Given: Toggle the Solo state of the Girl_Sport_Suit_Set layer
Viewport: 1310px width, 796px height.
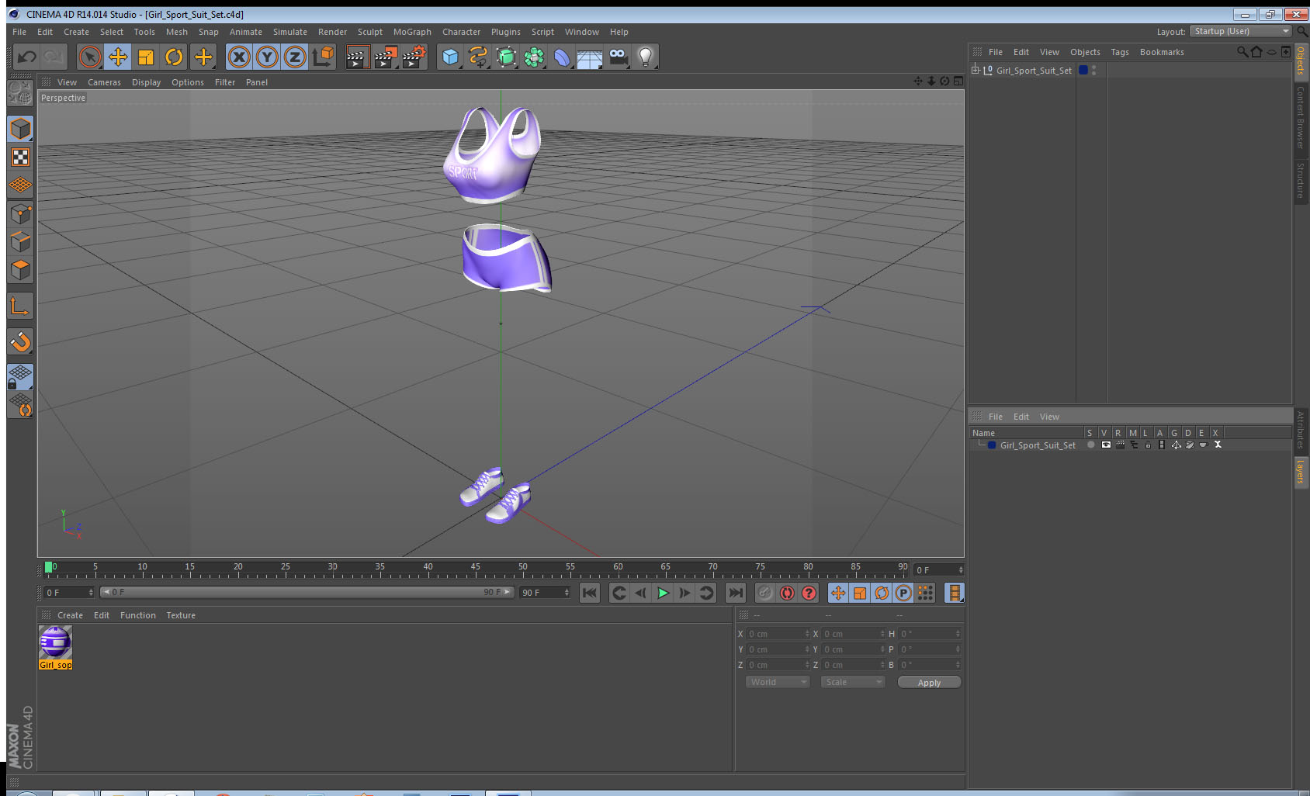Looking at the screenshot, I should click(1090, 445).
